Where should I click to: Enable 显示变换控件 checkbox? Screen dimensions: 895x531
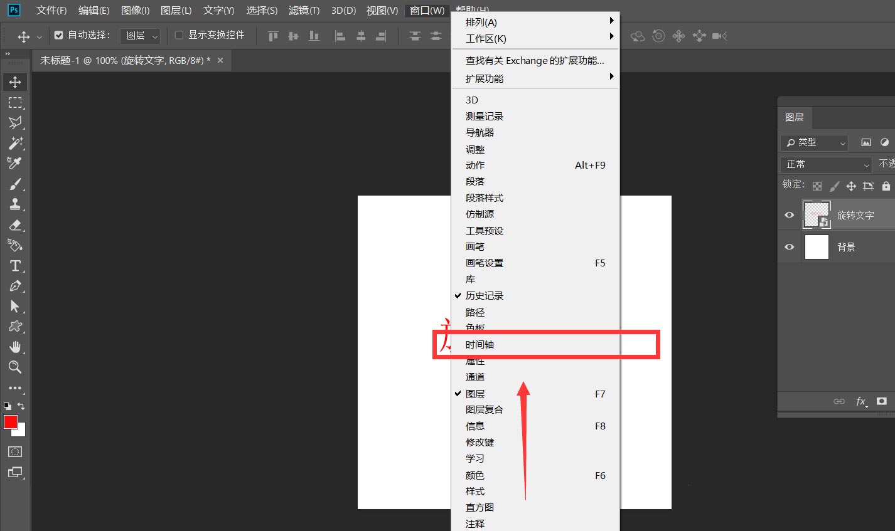point(180,35)
